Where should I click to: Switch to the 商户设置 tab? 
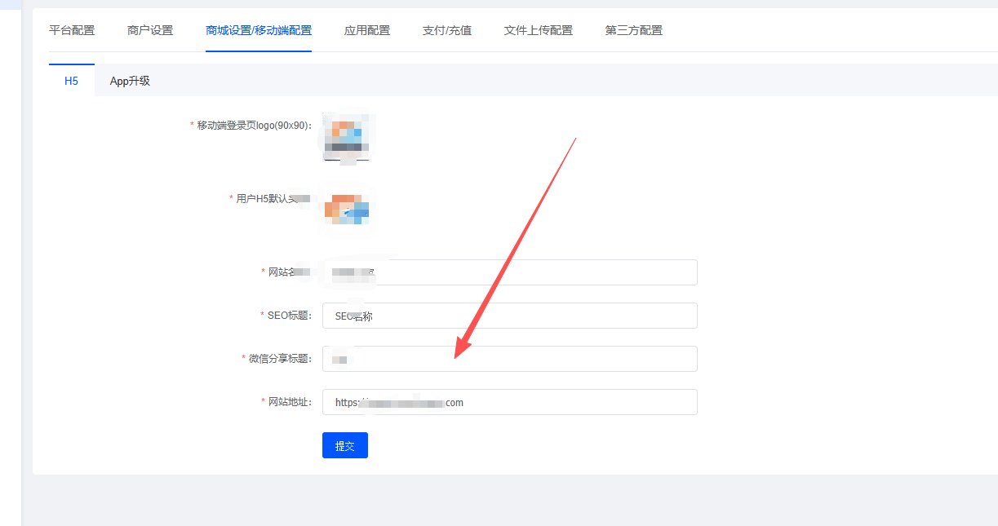pyautogui.click(x=150, y=31)
